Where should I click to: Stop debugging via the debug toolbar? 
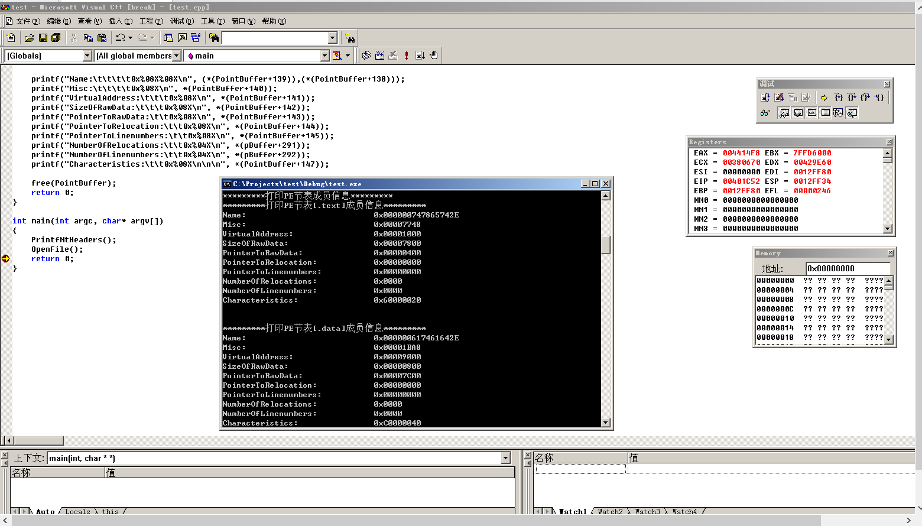(x=779, y=98)
